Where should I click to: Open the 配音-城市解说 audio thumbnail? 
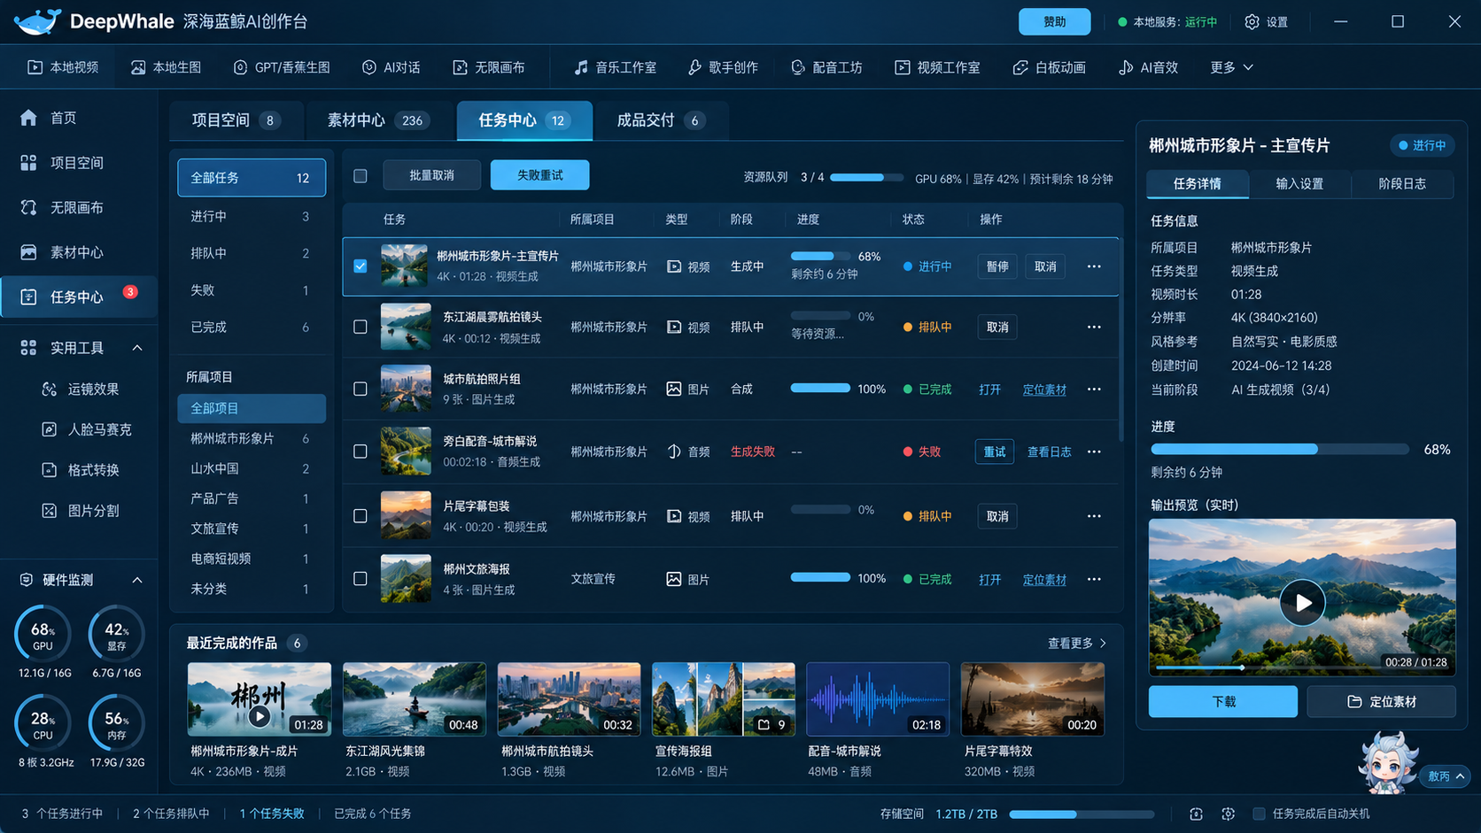click(878, 699)
